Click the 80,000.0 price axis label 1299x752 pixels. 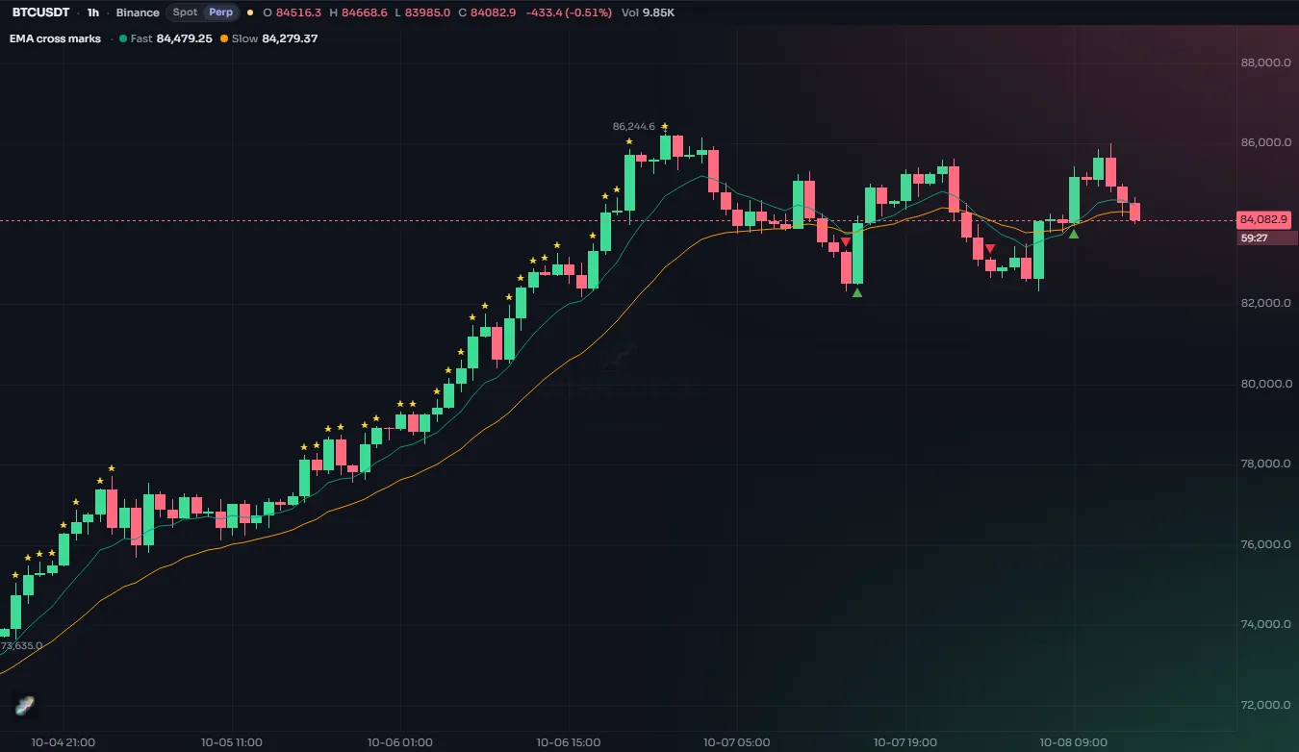(1265, 383)
